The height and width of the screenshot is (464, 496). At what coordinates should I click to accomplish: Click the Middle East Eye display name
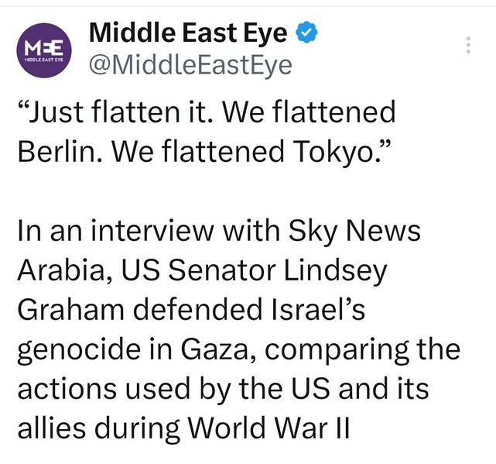click(x=188, y=33)
